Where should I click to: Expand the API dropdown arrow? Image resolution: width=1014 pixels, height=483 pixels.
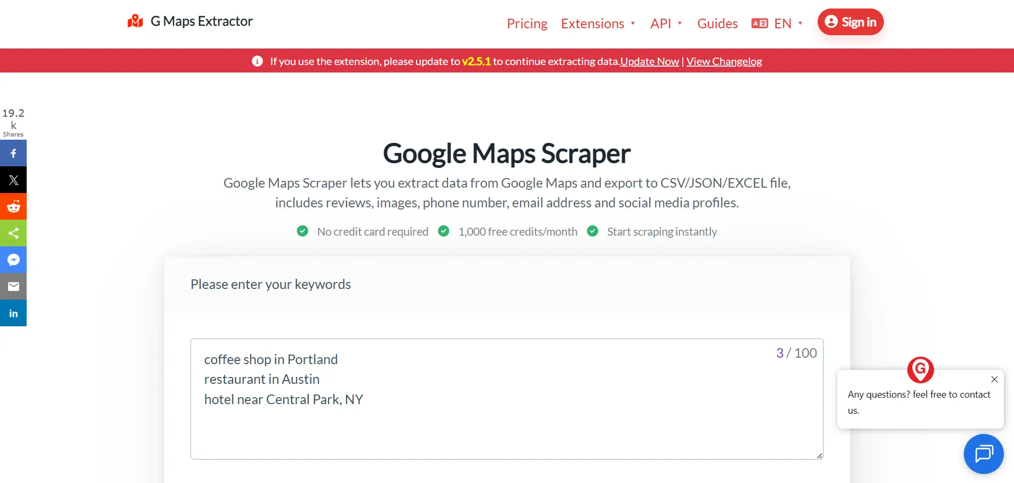[680, 23]
